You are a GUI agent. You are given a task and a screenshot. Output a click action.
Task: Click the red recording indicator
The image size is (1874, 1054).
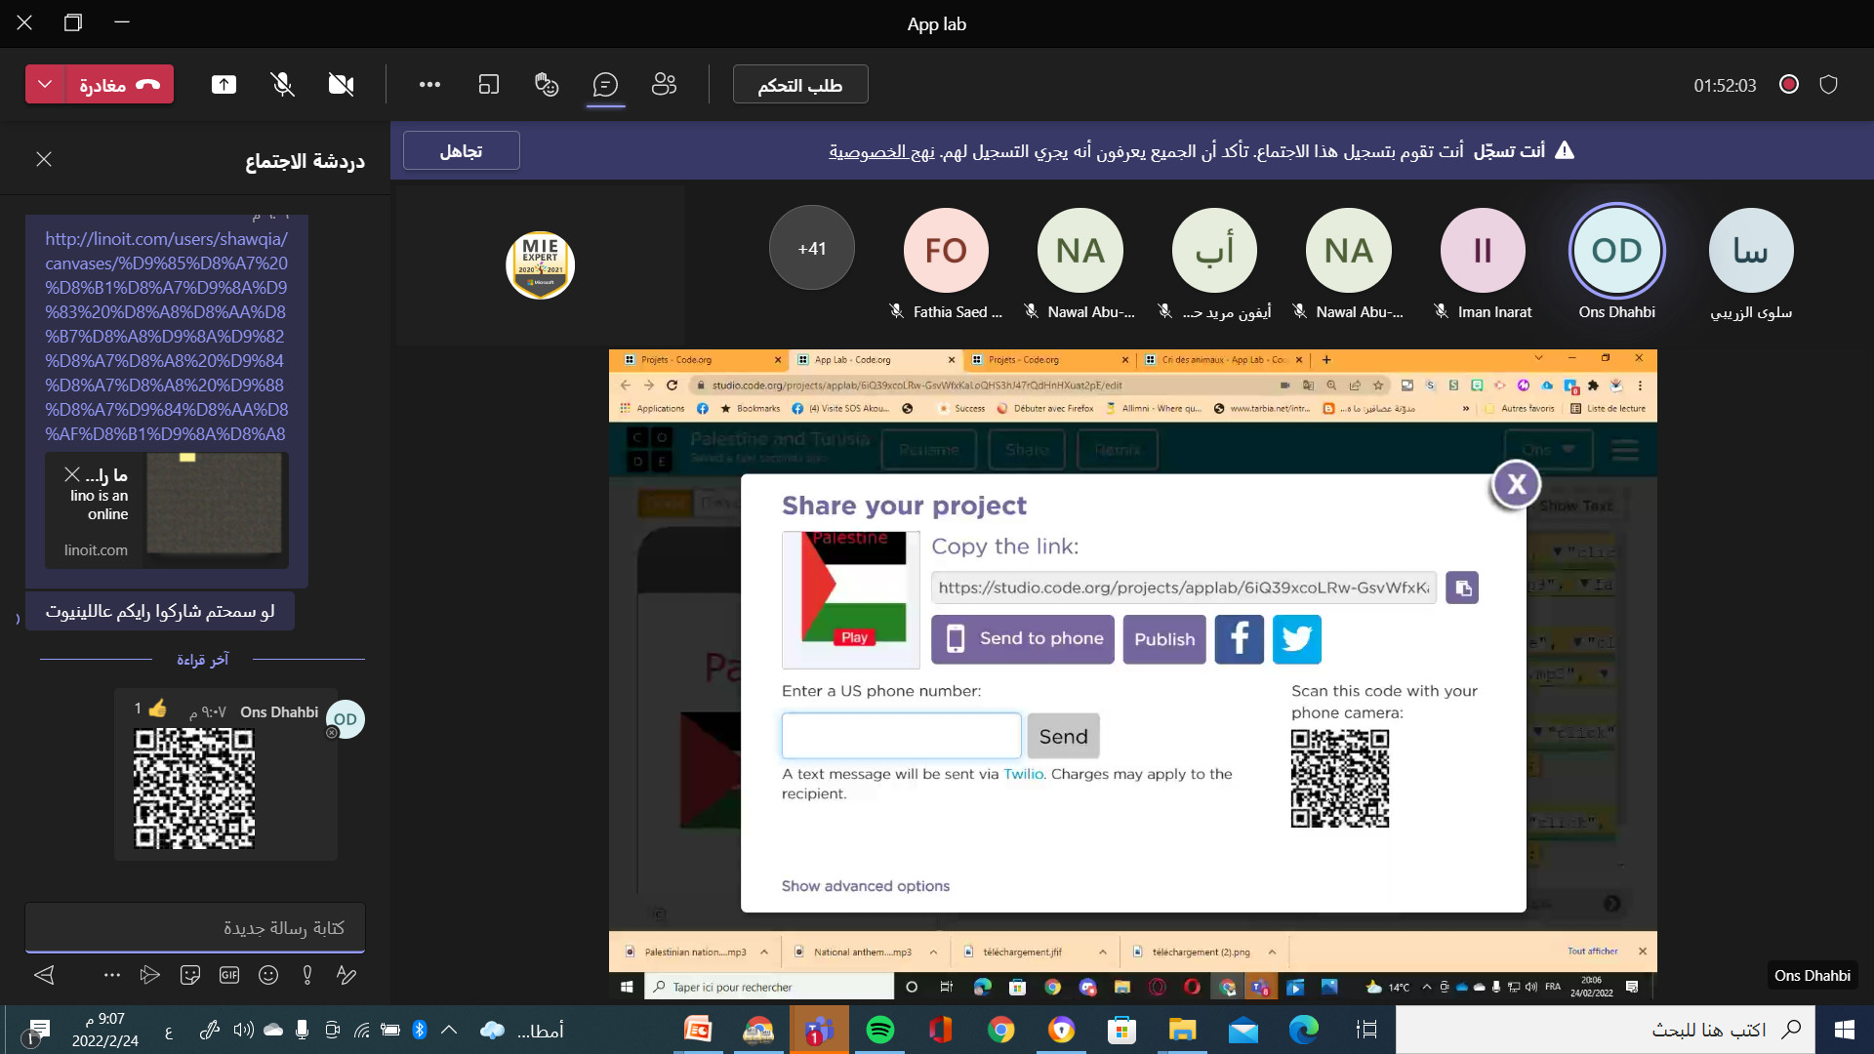(1789, 84)
